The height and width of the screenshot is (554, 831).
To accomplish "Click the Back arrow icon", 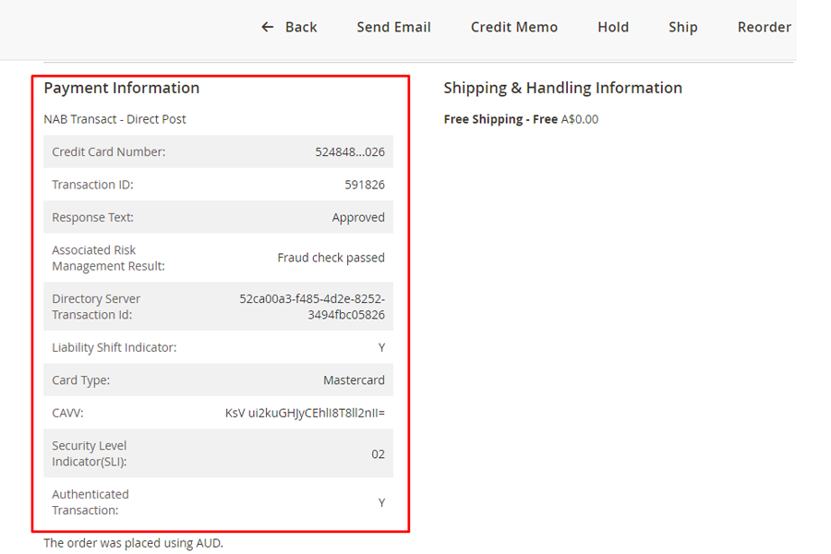I will coord(268,27).
